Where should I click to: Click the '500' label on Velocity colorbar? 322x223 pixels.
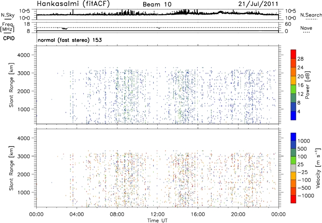coord(302,149)
